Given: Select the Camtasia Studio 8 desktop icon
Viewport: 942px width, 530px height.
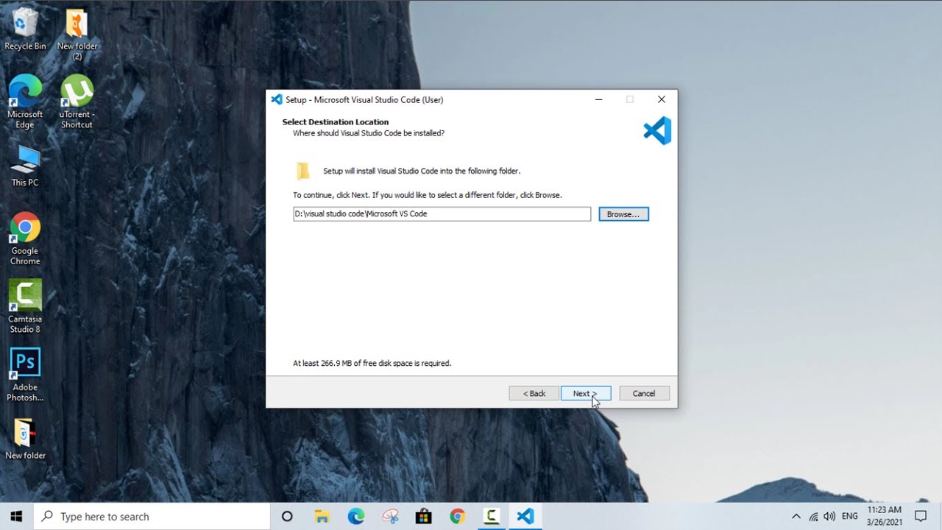Looking at the screenshot, I should pos(25,307).
